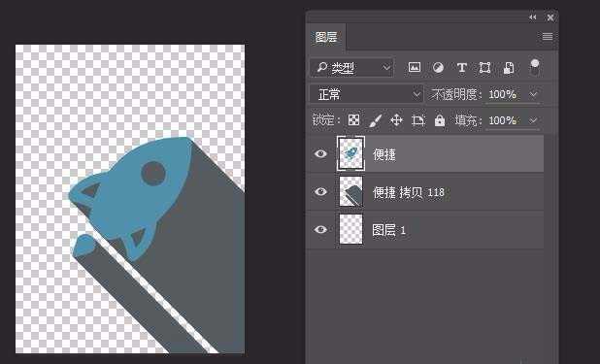This screenshot has height=364, width=600.
Task: Open the 正常 blend mode dropdown
Action: pyautogui.click(x=367, y=94)
